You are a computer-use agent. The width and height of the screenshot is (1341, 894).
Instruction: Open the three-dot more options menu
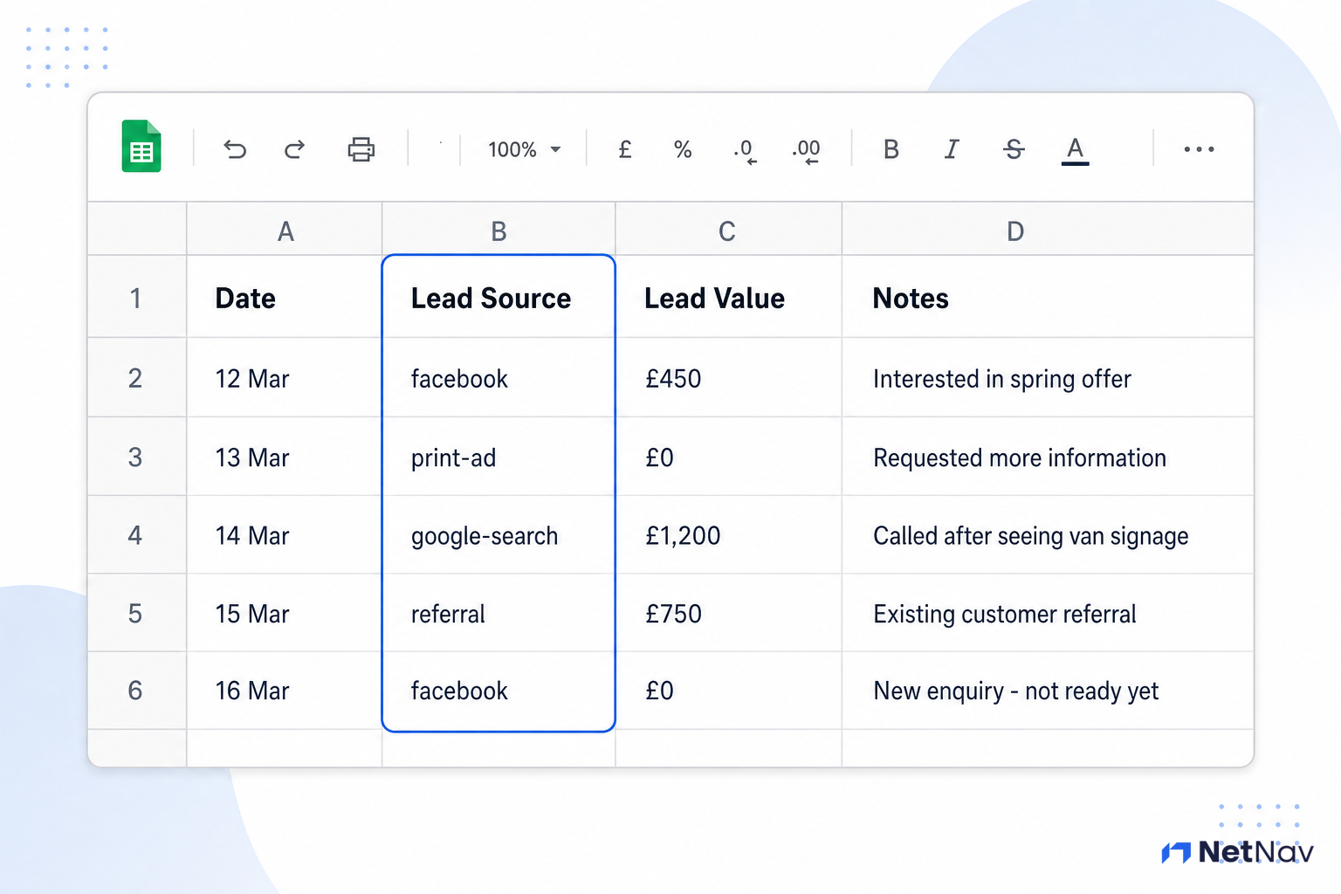tap(1199, 149)
